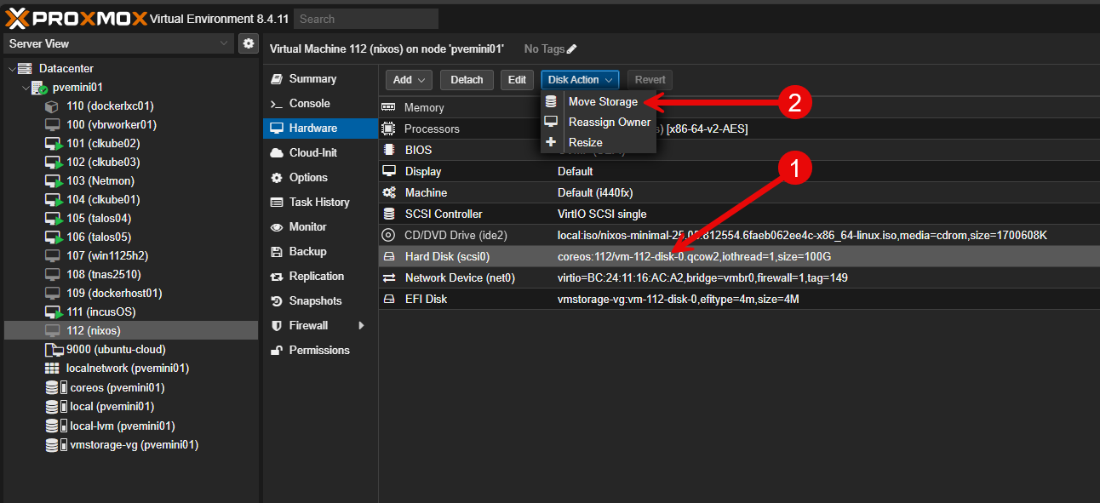This screenshot has width=1100, height=503.
Task: Click the Move Storage database icon
Action: (x=551, y=101)
